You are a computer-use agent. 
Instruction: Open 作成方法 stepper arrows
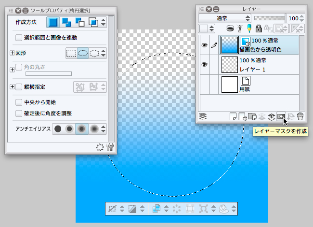[103, 22]
